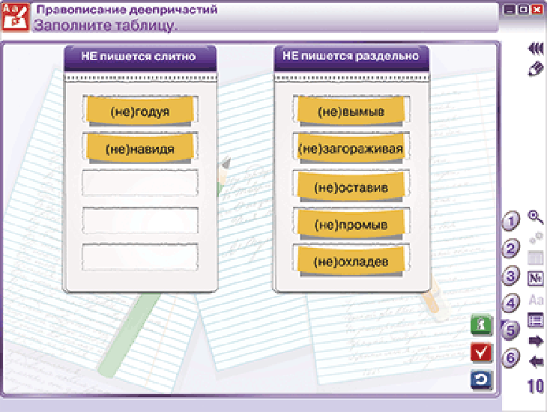Go to next page with right arrow
547x412 pixels.
point(536,342)
